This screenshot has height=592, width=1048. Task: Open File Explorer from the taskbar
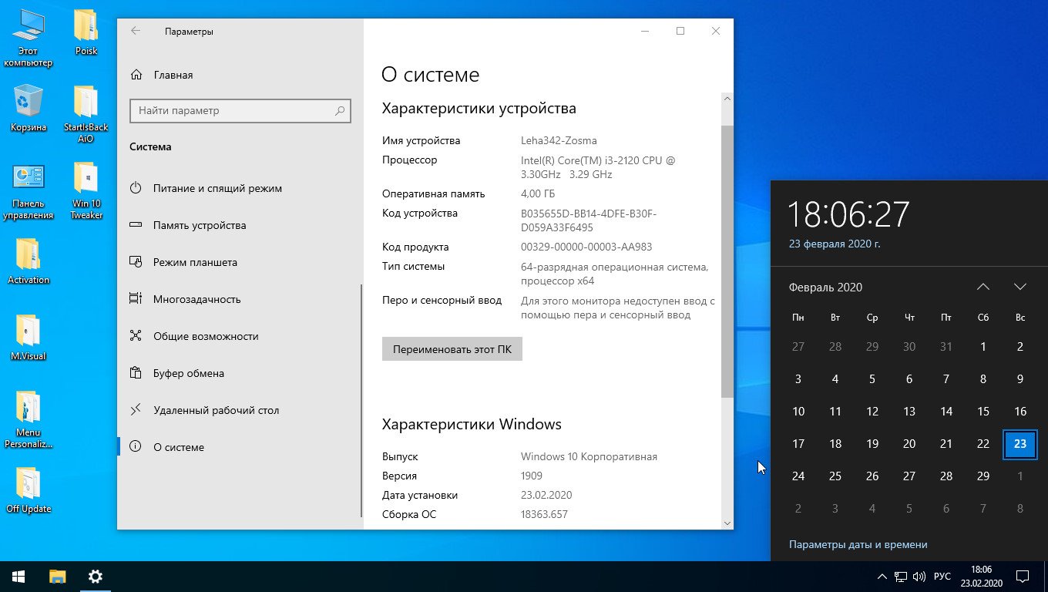(58, 576)
